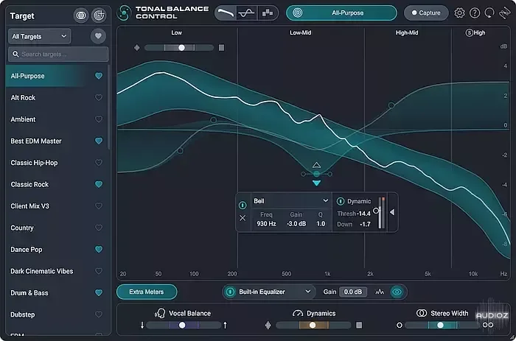Click the iZotope logo icon top right
The width and height of the screenshot is (516, 341).
(504, 13)
